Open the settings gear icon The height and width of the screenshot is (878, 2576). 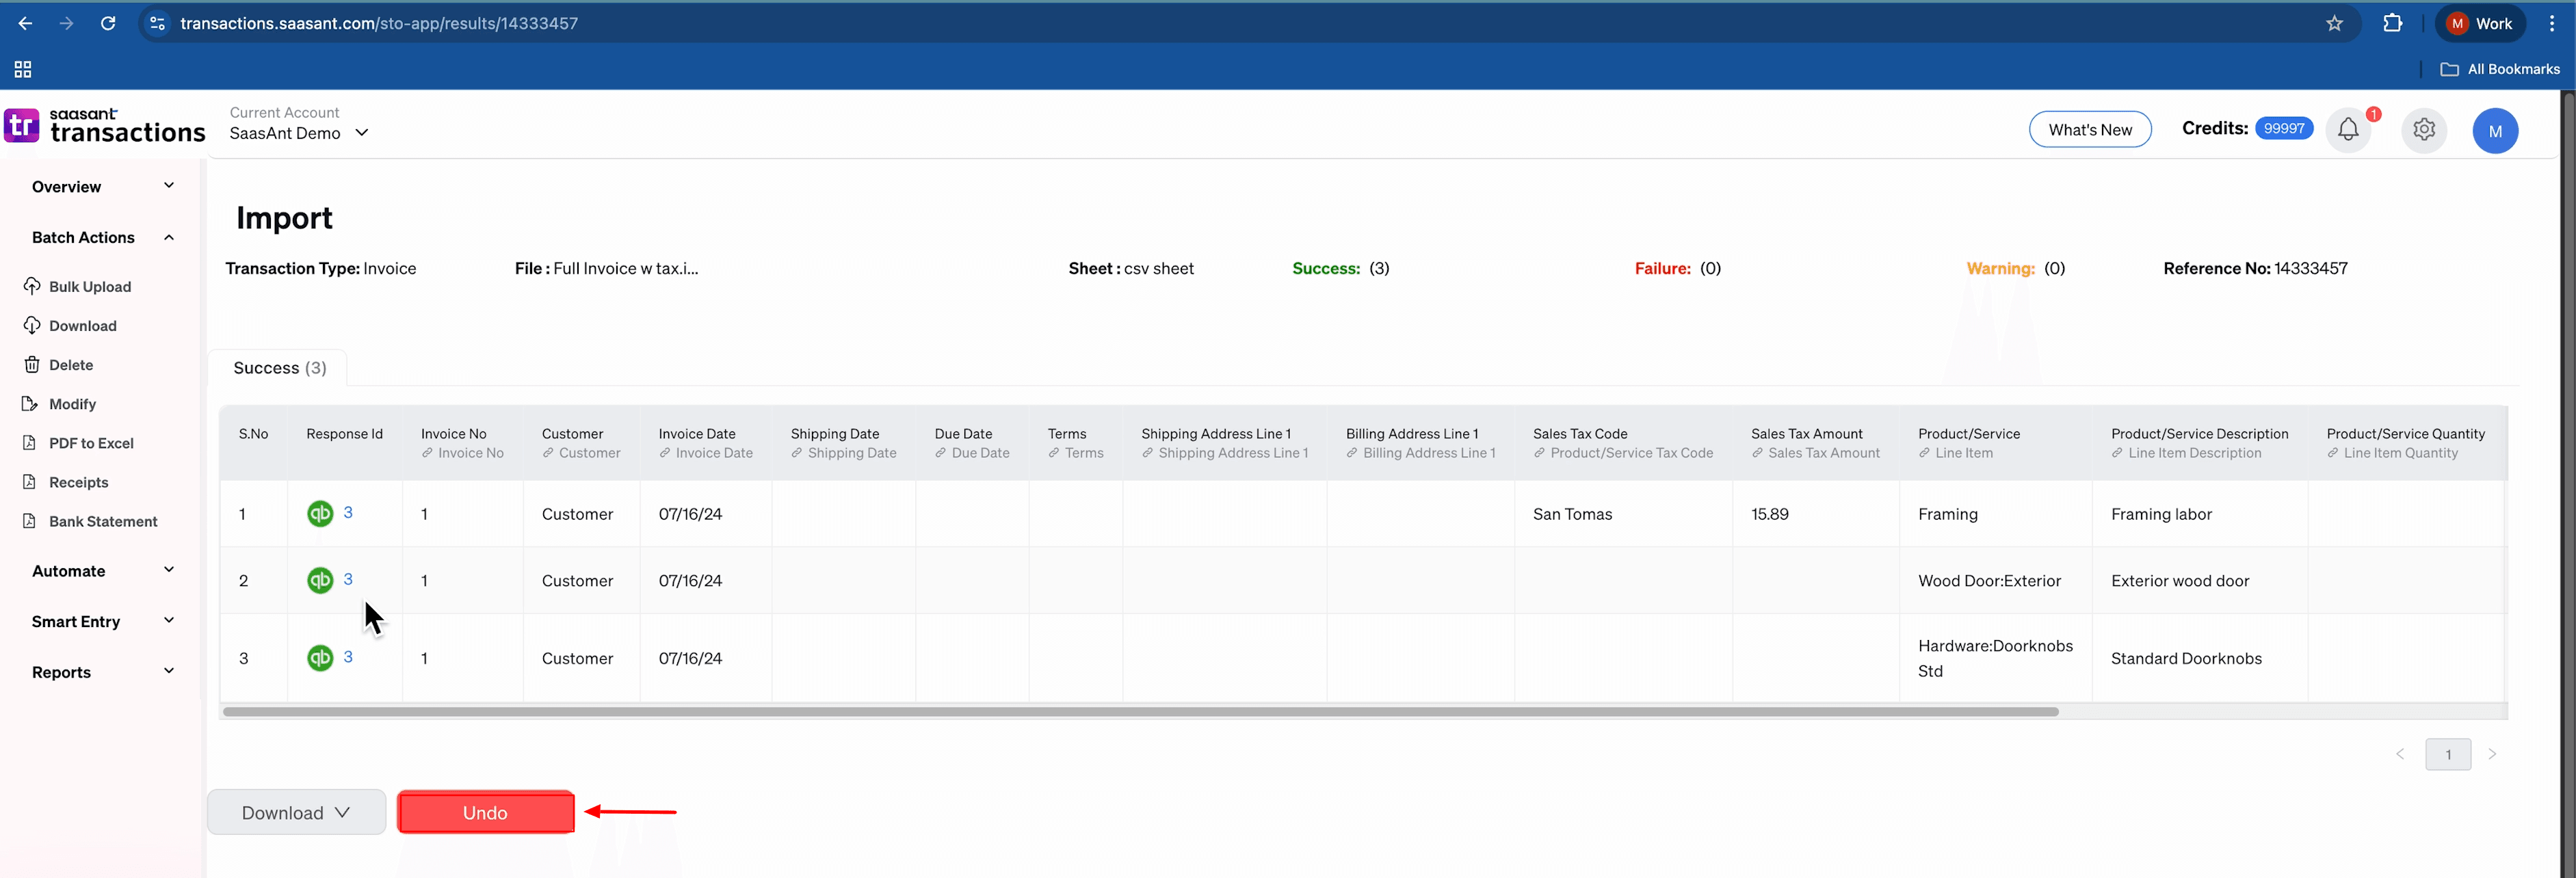pyautogui.click(x=2424, y=129)
